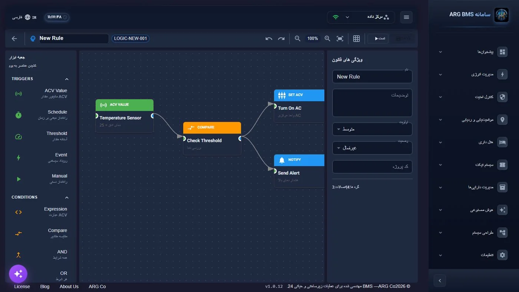Select the AND merge icon

click(19, 255)
